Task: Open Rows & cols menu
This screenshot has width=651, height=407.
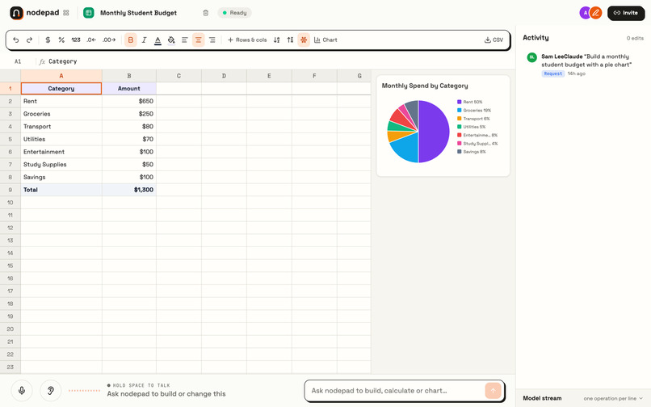Action: coord(247,40)
